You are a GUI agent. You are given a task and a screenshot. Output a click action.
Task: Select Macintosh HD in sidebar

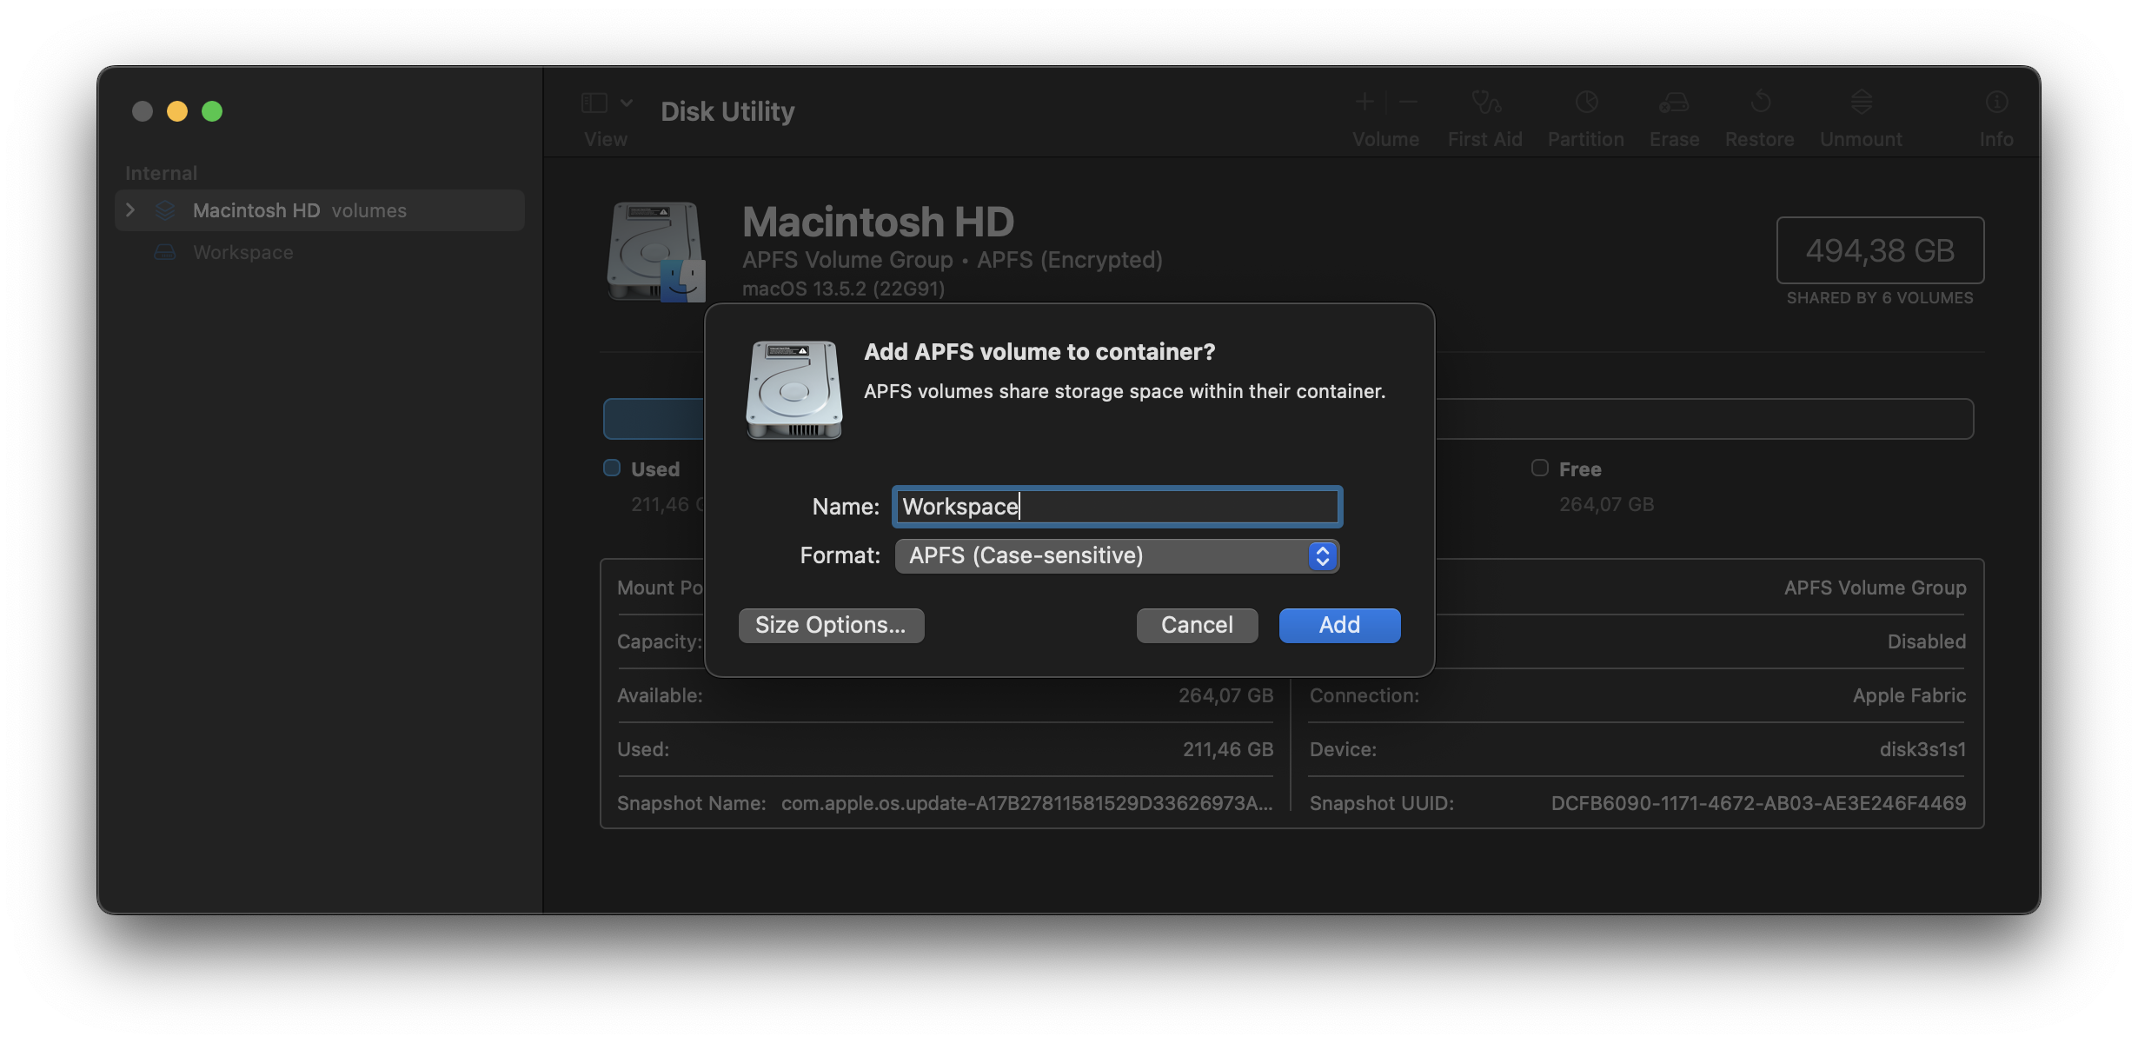[256, 211]
